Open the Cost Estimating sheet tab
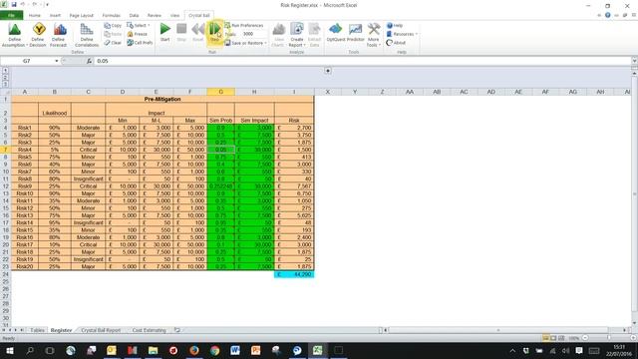Image resolution: width=638 pixels, height=359 pixels. pos(149,330)
